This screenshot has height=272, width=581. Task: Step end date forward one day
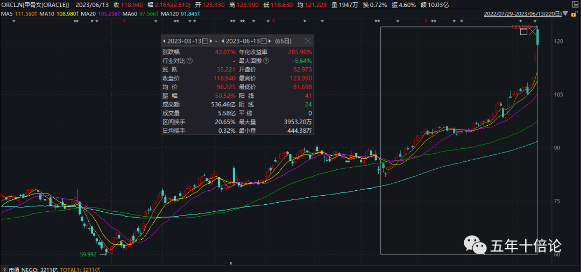coord(269,41)
